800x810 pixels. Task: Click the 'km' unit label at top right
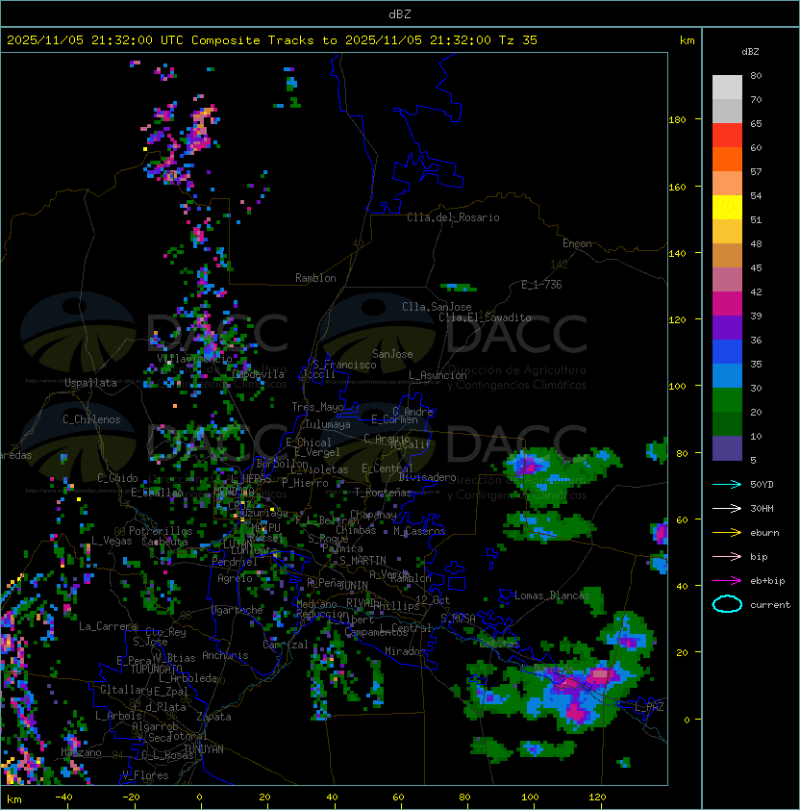click(x=687, y=40)
